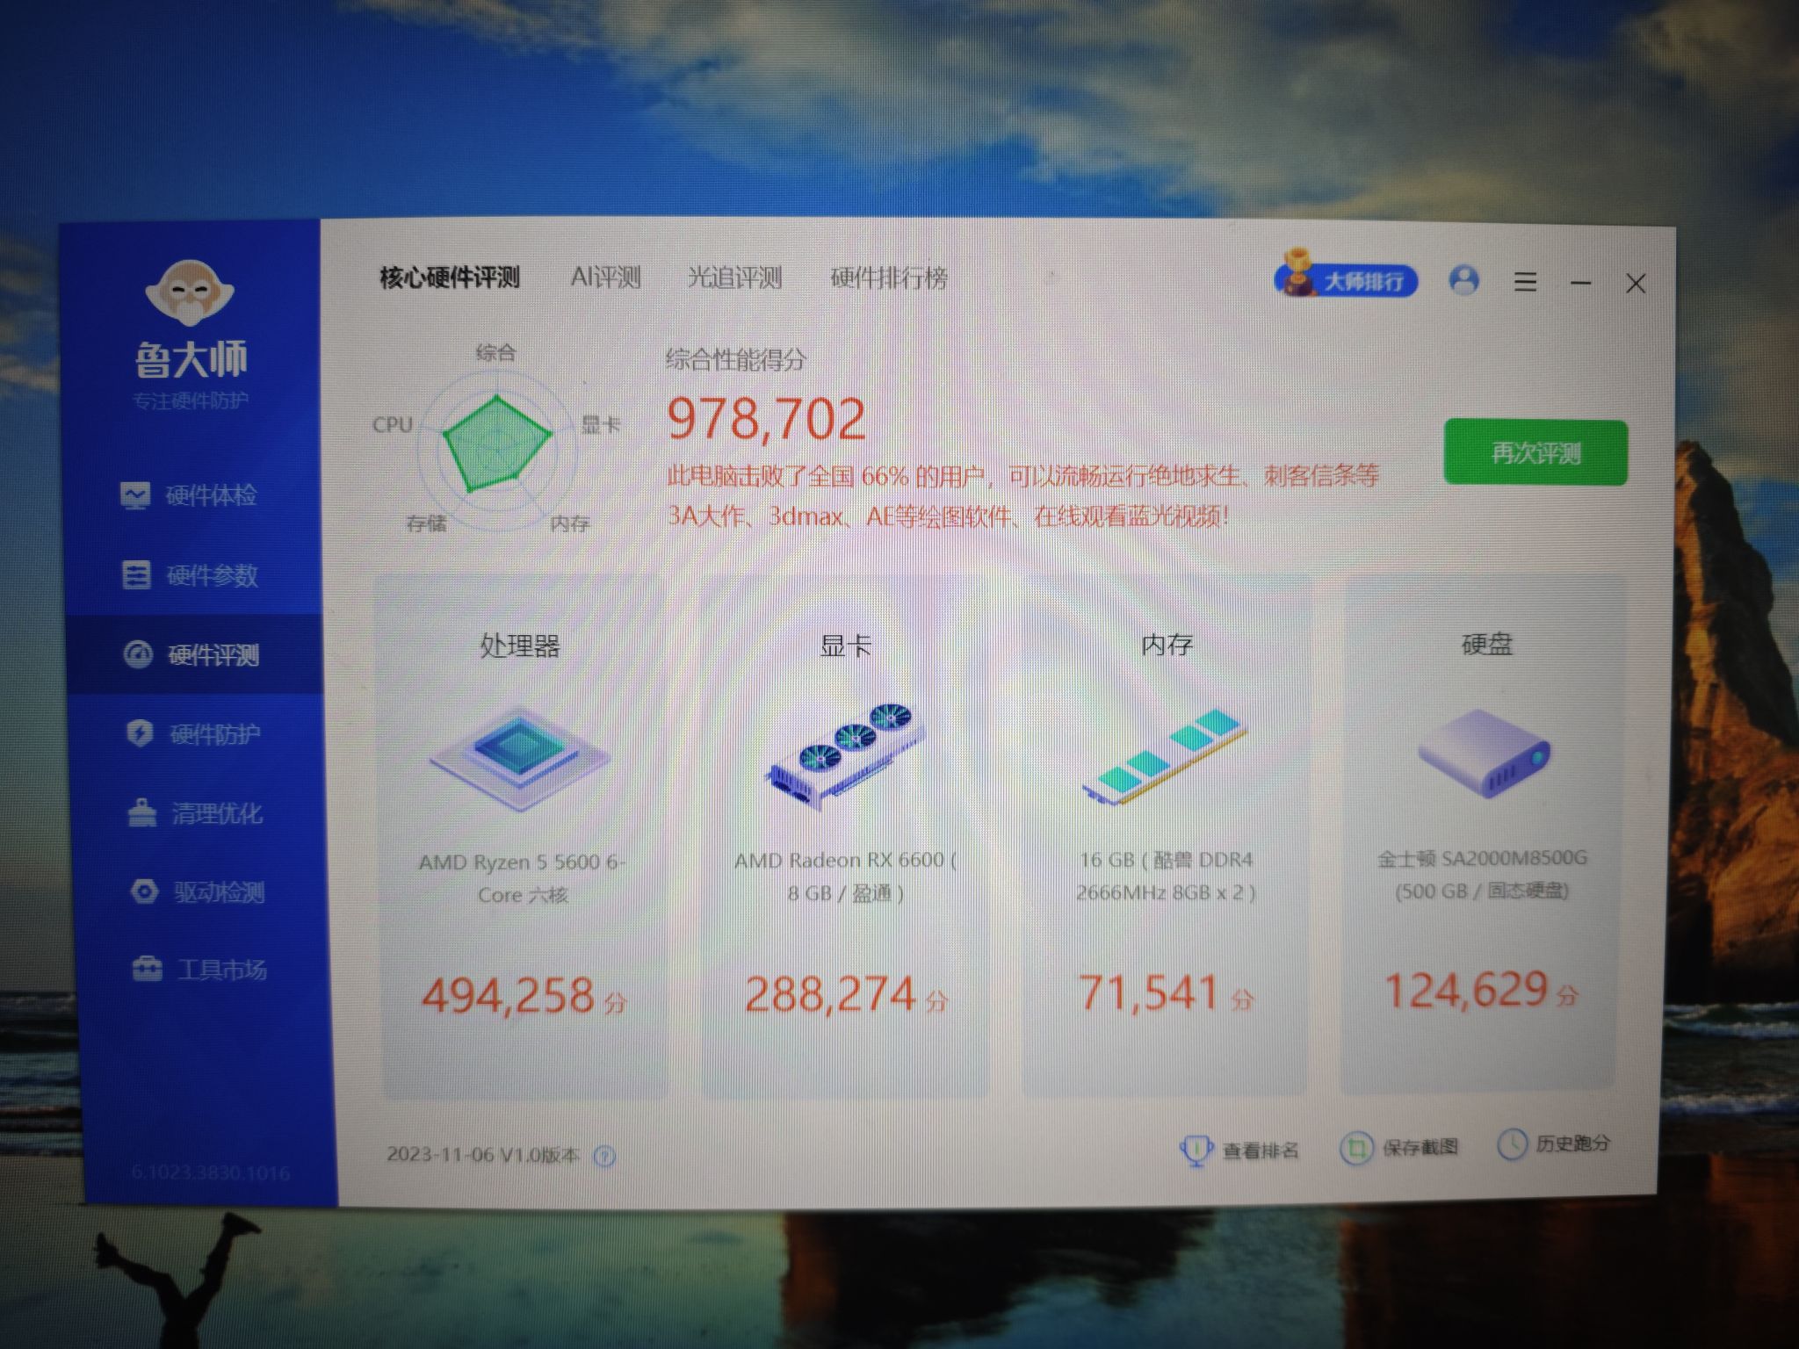Image resolution: width=1799 pixels, height=1349 pixels.
Task: Click the 硬盘 card title
Action: click(x=1486, y=644)
